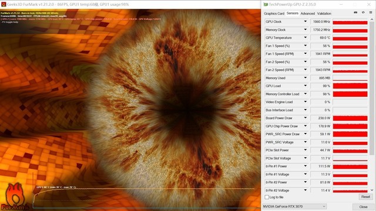Click the 1750.2 MHz Memory Clock value

click(321, 30)
